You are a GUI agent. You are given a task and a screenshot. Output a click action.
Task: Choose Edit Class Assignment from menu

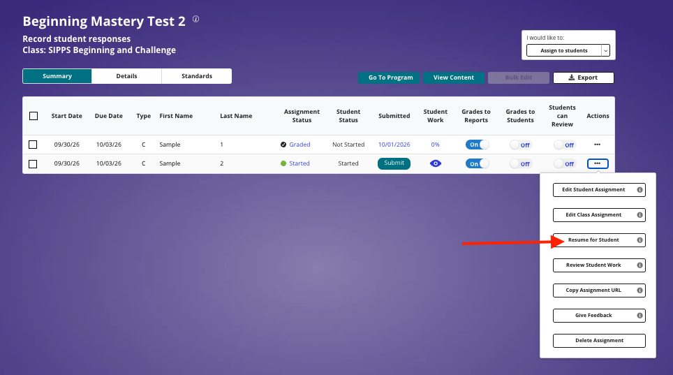(x=599, y=215)
